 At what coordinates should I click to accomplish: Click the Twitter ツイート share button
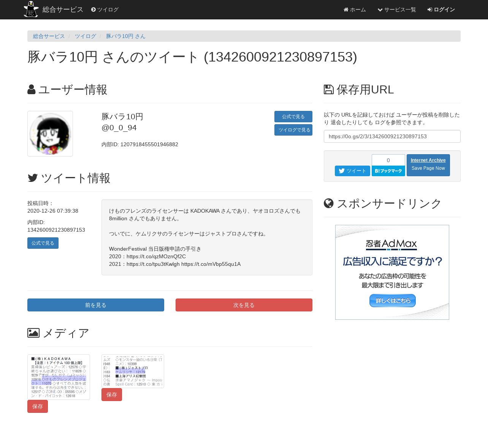[x=352, y=171]
